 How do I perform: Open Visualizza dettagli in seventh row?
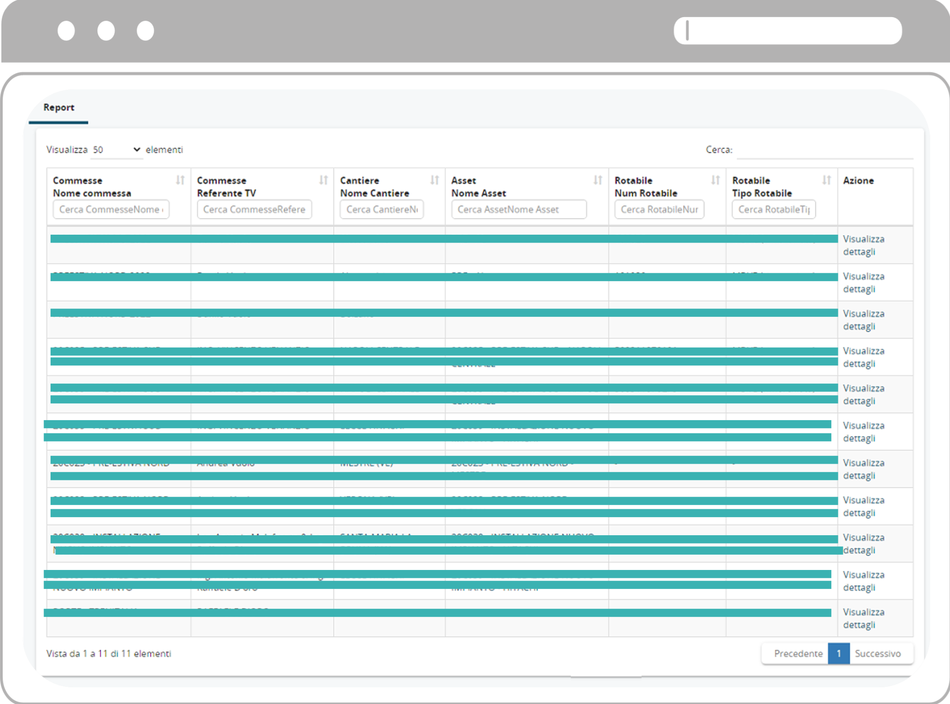click(x=863, y=469)
